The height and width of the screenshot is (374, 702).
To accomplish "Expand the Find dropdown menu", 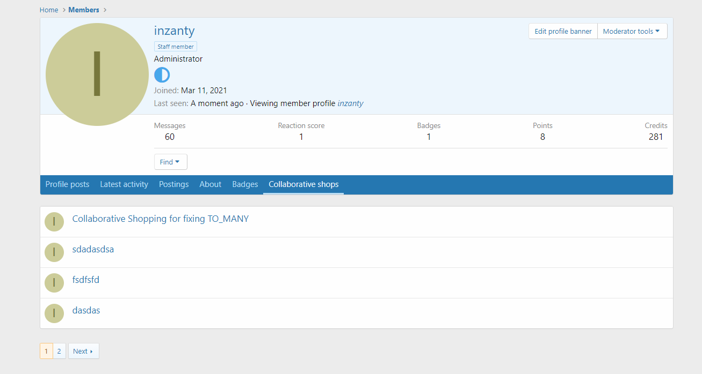I will point(170,162).
